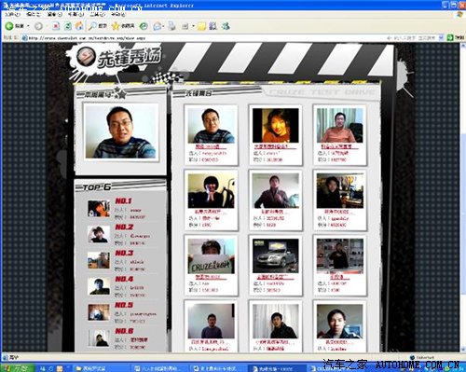The width and height of the screenshot is (466, 372).
Task: Expand the address bar dropdown arrow
Action: pos(441,38)
